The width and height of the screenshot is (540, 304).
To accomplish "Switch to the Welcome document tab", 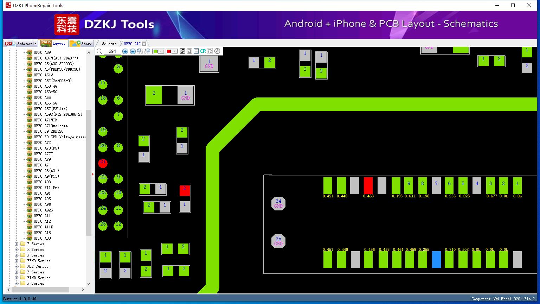I will point(109,44).
